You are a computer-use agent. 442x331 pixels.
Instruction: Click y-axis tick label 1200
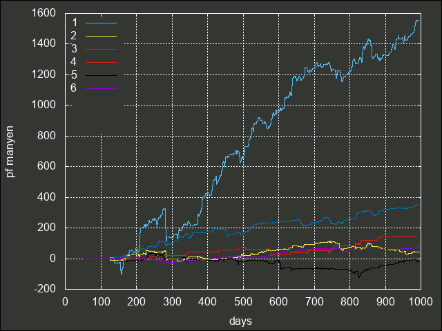click(44, 74)
